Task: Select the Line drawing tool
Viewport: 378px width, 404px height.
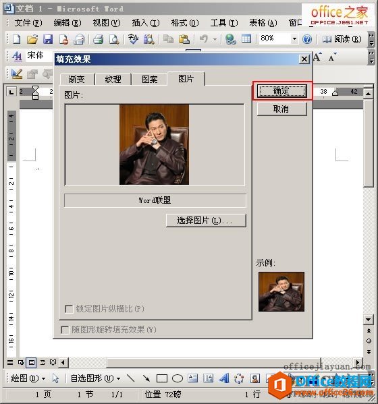Action: click(131, 378)
